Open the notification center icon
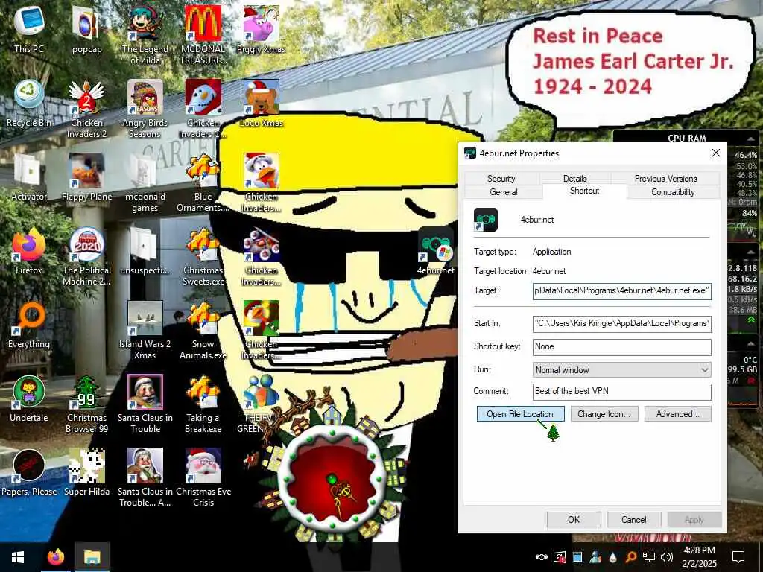 click(x=738, y=557)
